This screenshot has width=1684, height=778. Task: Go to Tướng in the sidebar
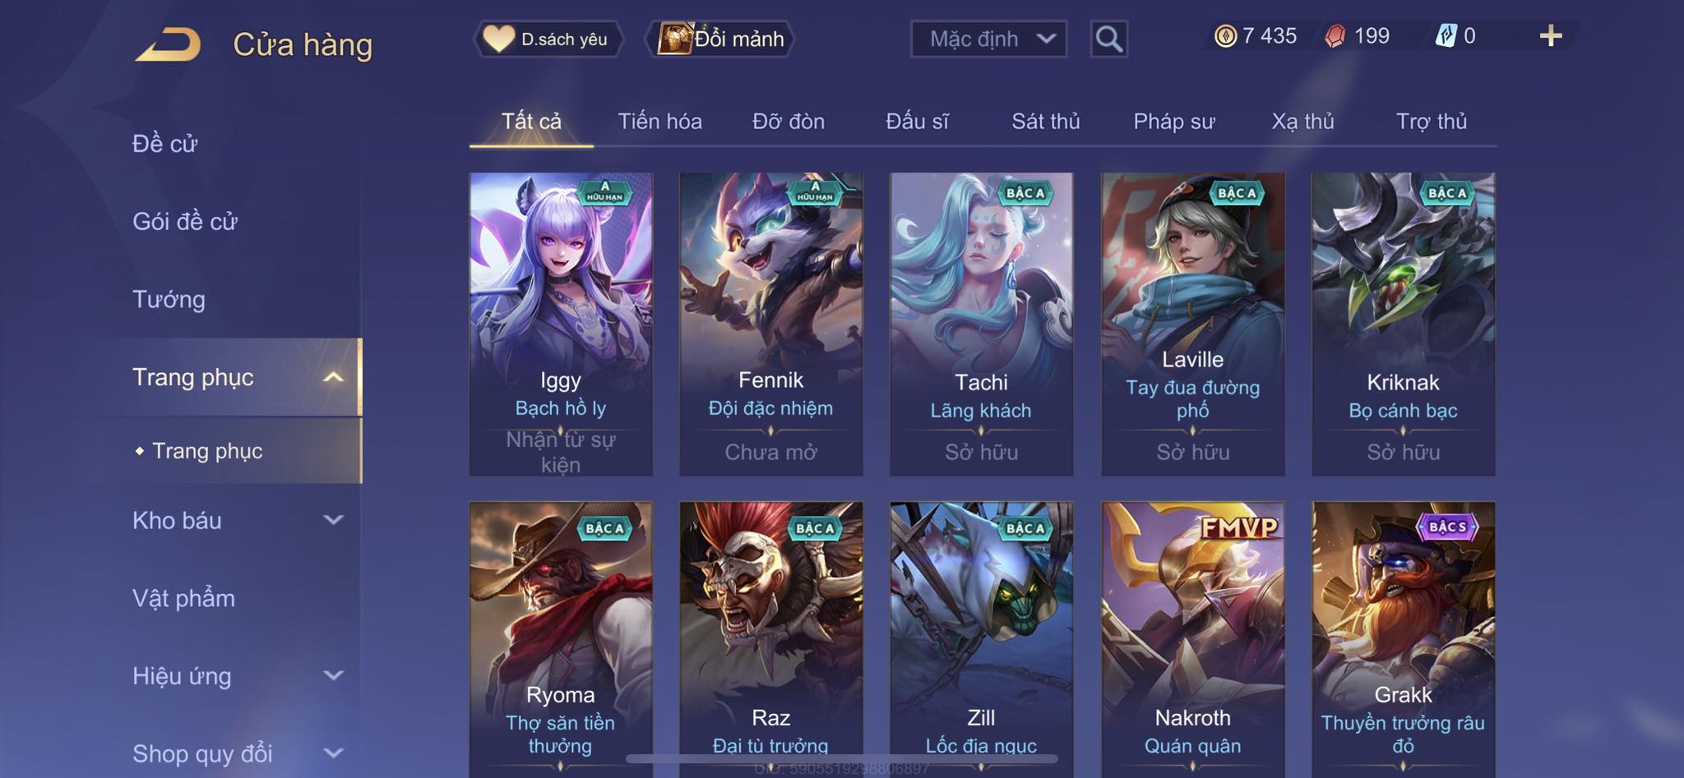click(x=169, y=299)
